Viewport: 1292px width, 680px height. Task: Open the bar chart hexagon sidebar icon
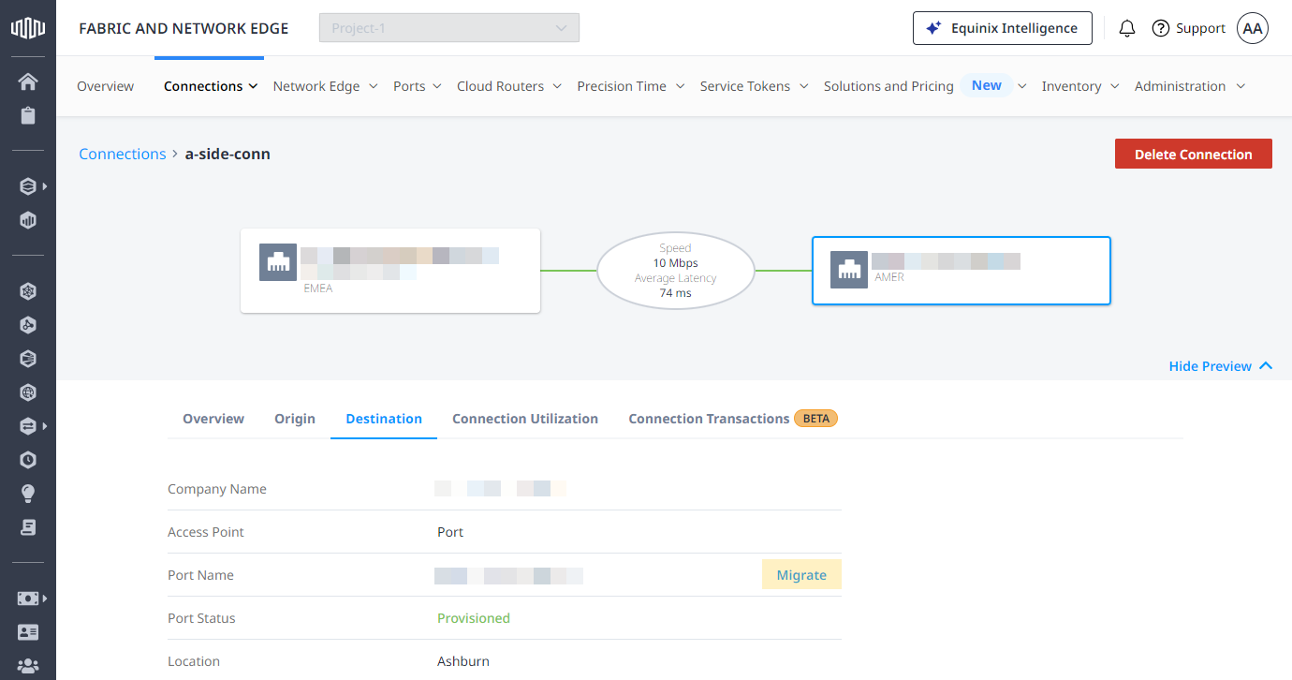pyautogui.click(x=28, y=221)
